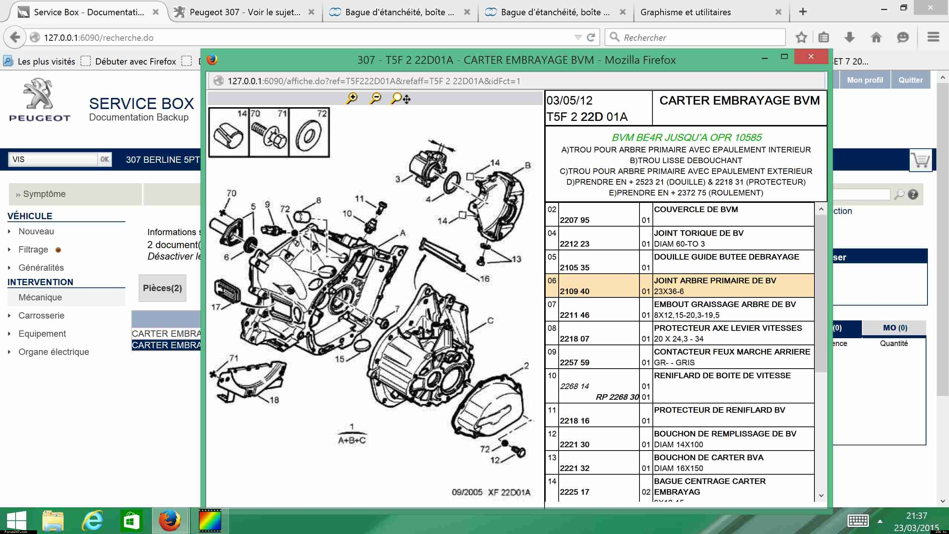Click the chat smiley toolbar icon
Image resolution: width=949 pixels, height=534 pixels.
click(903, 37)
